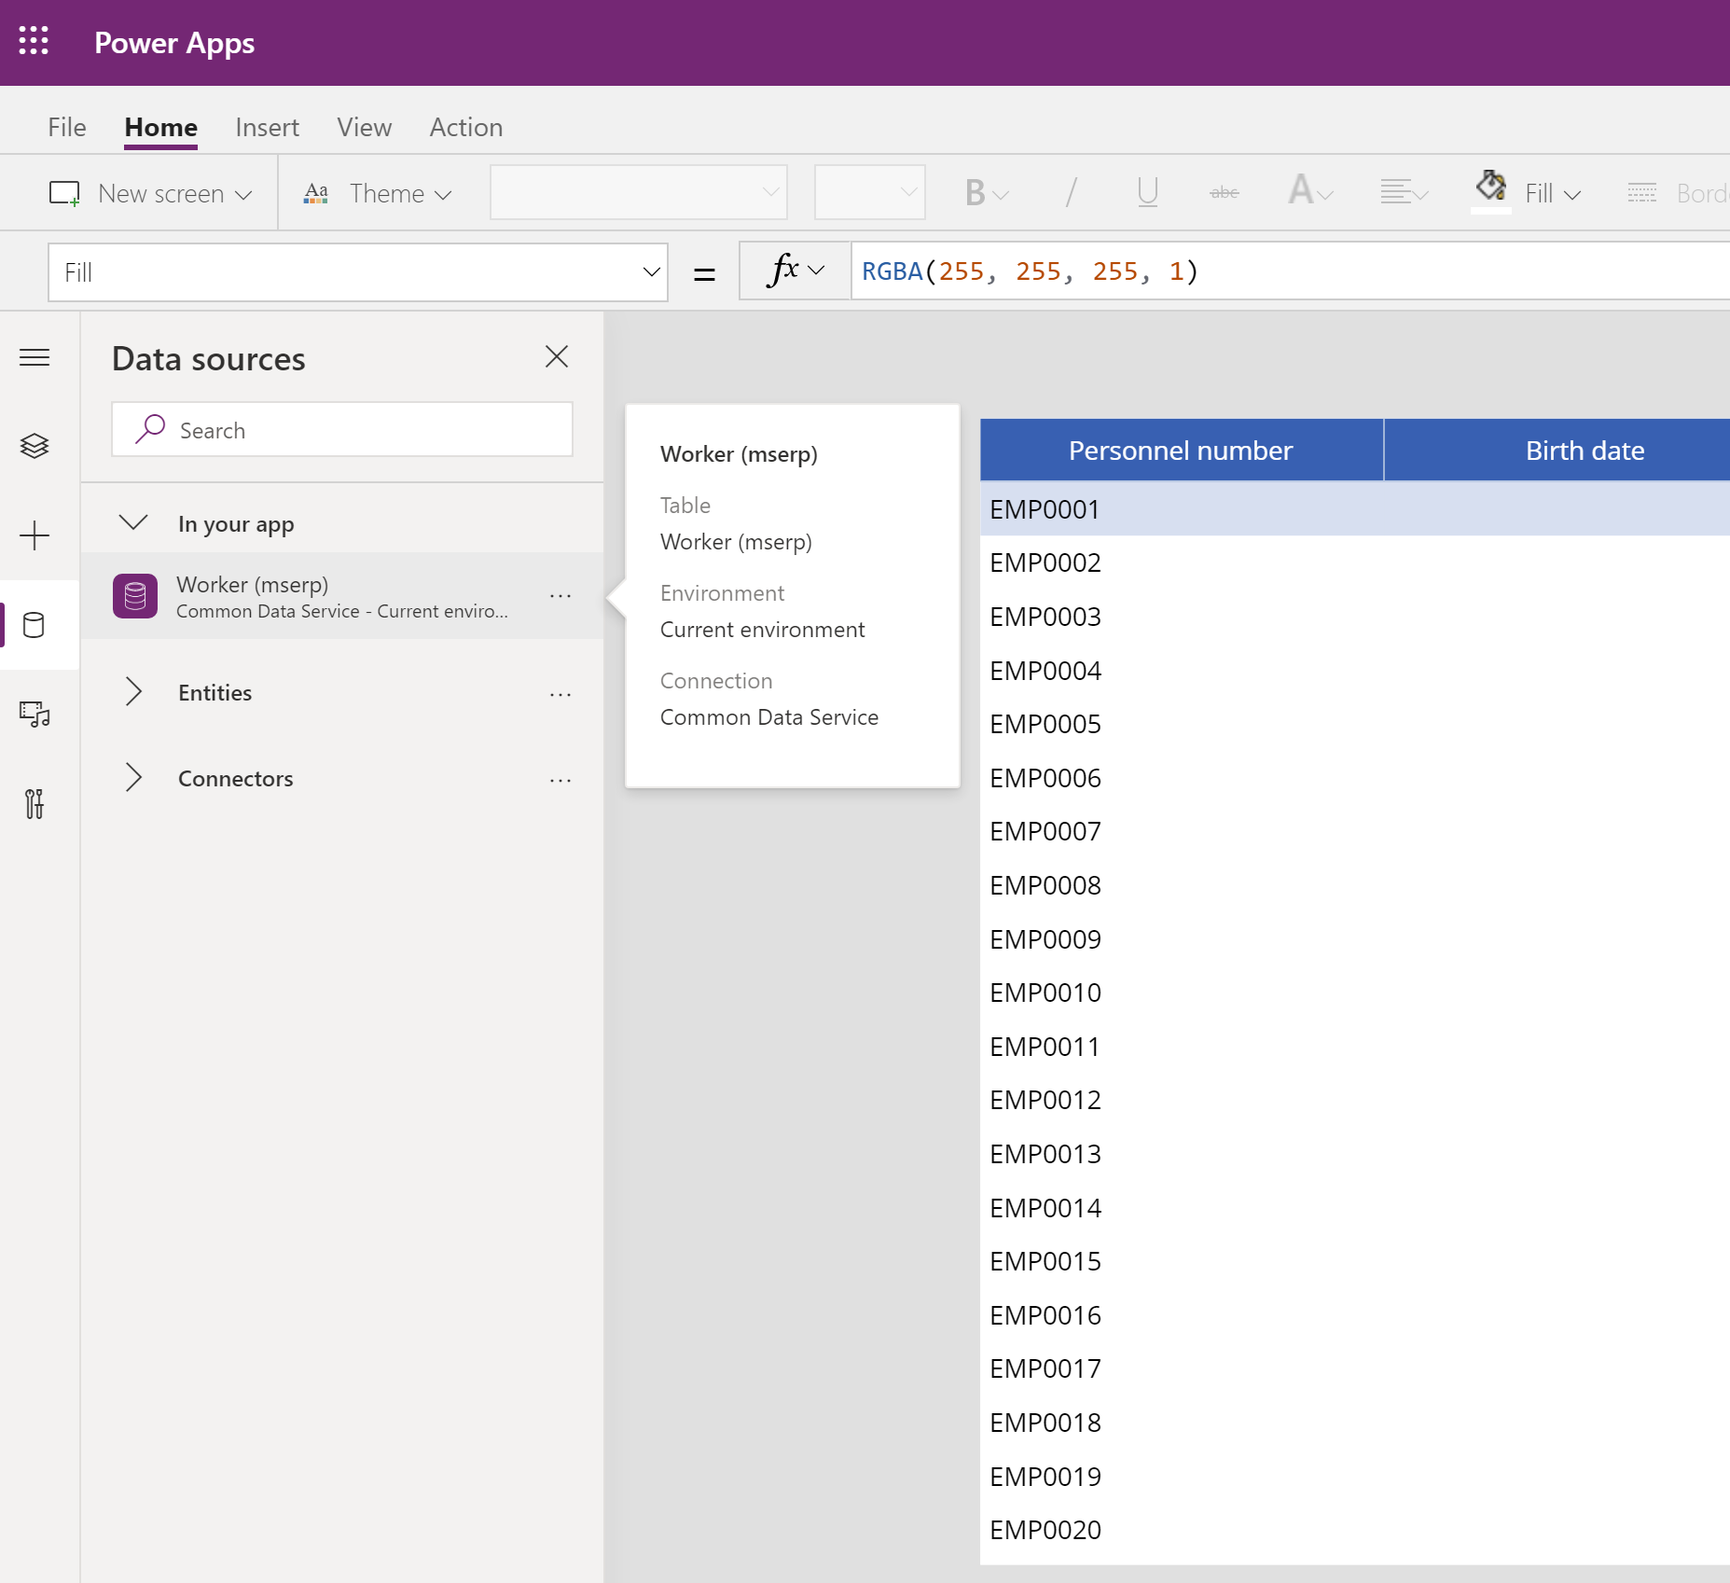Open the Theme dropdown
1730x1583 pixels.
pos(444,195)
